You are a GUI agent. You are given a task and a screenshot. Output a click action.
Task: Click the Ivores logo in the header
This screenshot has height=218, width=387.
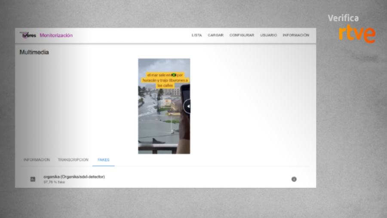tap(29, 35)
